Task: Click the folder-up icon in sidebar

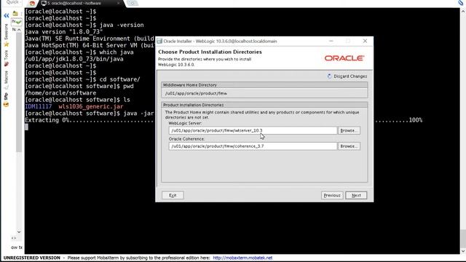Action: click(x=15, y=14)
